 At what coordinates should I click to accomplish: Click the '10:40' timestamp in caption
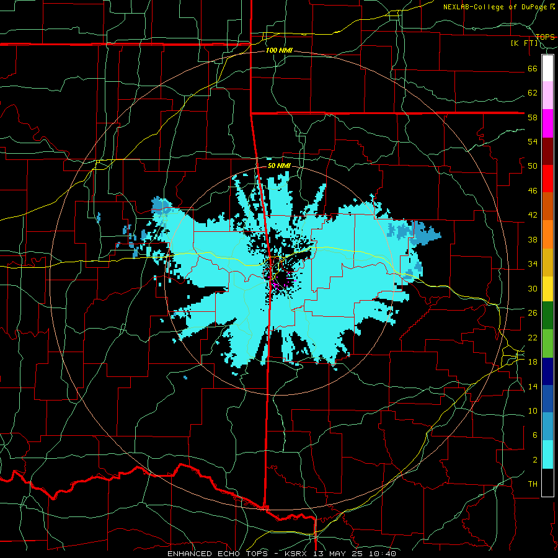pos(384,554)
